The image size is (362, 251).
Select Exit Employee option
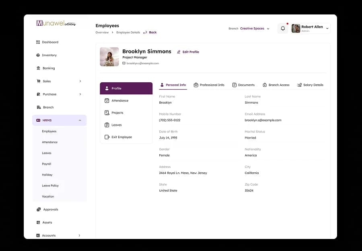pyautogui.click(x=126, y=137)
